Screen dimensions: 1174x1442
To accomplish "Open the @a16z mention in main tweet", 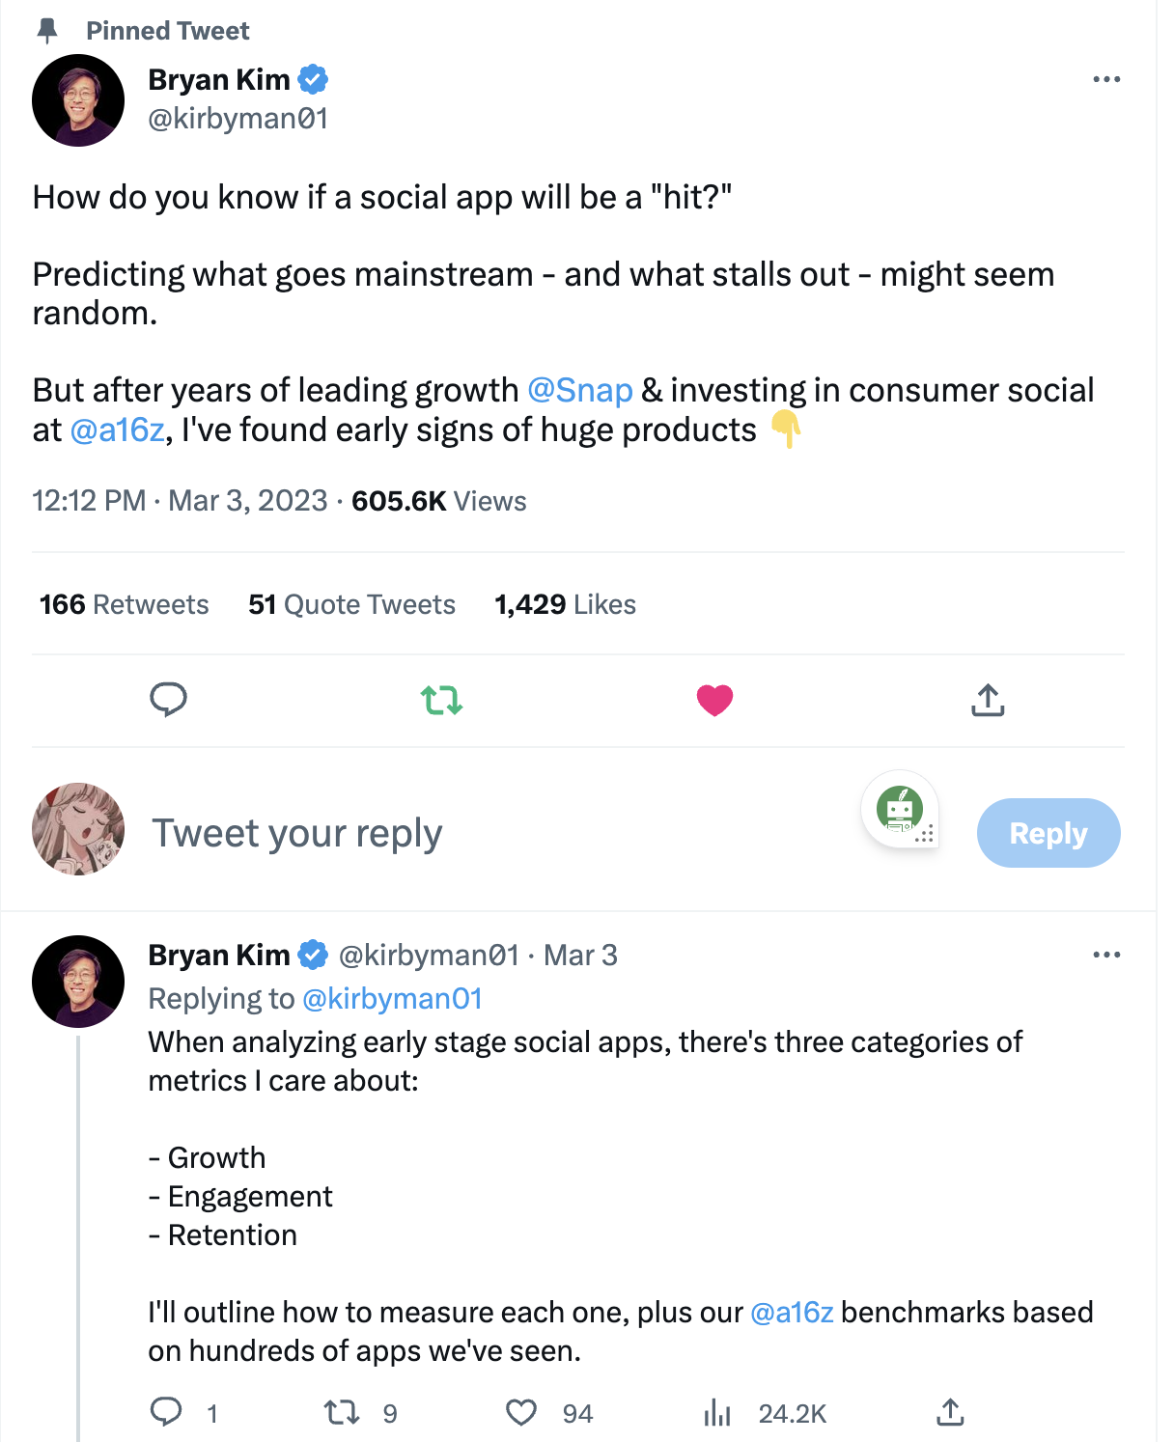I will pyautogui.click(x=118, y=430).
